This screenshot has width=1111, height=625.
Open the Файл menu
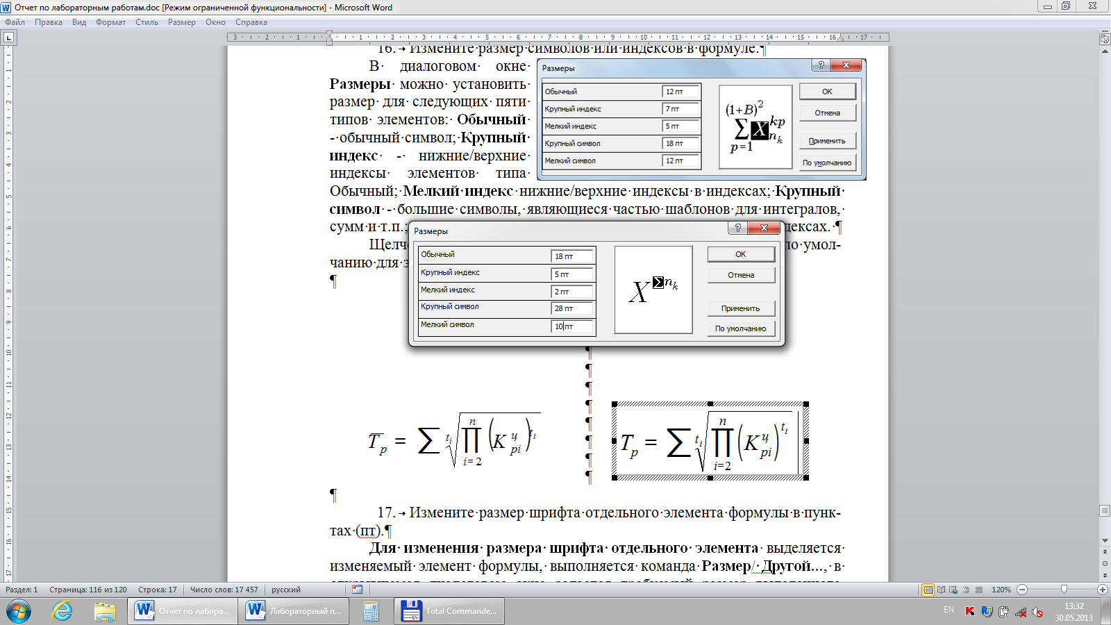(x=15, y=22)
